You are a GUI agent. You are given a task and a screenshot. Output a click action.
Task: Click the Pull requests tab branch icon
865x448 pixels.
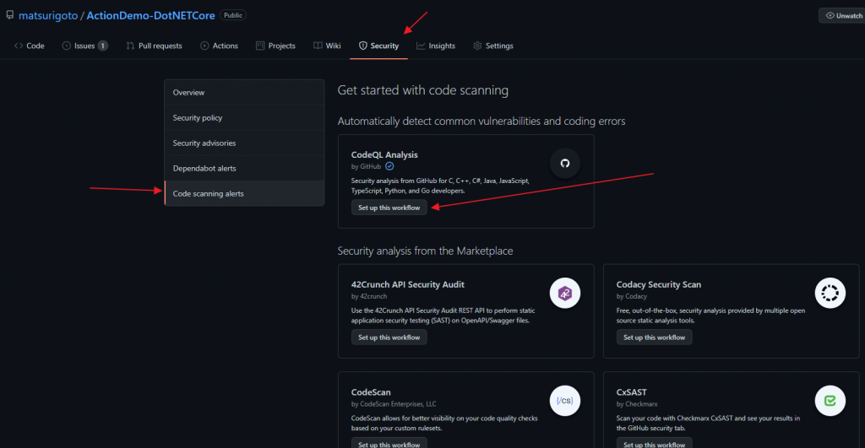130,46
